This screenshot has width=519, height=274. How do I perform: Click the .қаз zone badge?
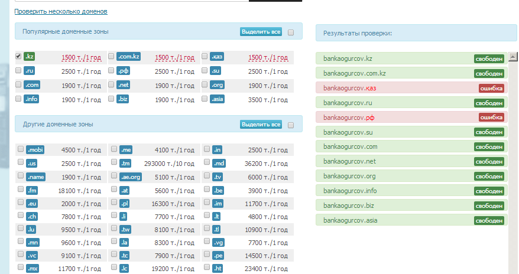(x=217, y=57)
